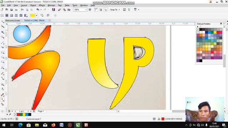This screenshot has height=128, width=228.
Task: Select the Freehand line tool
Action: [x=2, y=43]
